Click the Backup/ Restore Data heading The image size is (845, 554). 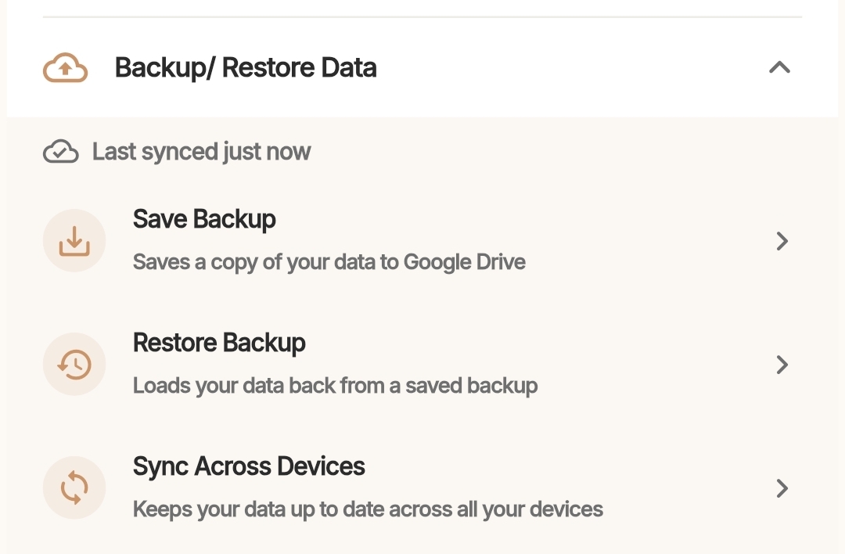pos(246,68)
